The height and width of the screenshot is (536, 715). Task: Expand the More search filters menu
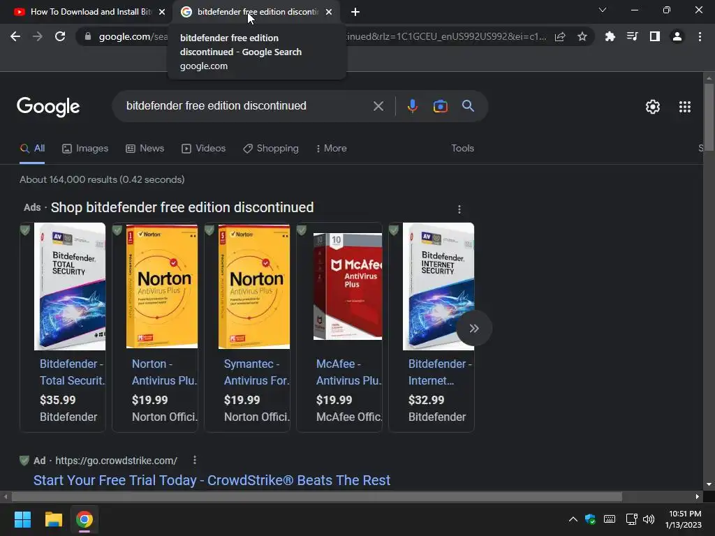pyautogui.click(x=332, y=148)
